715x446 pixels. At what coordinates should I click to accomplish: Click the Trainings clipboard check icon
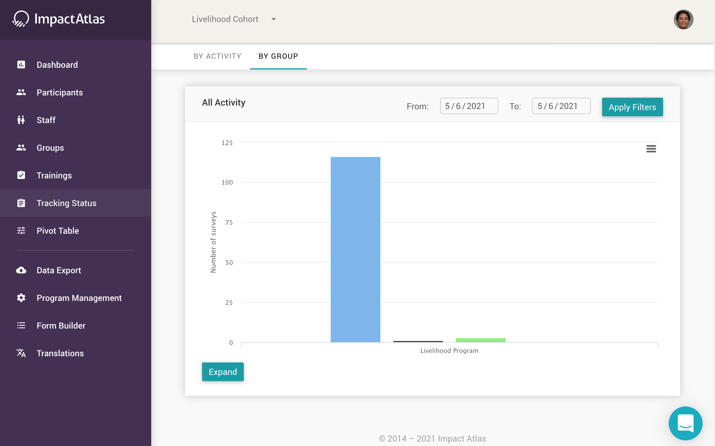pos(21,175)
